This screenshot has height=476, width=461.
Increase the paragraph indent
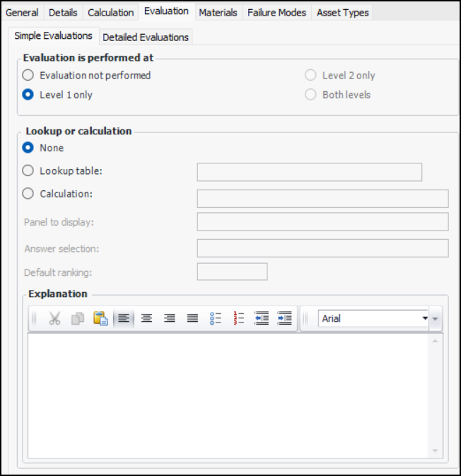[x=285, y=318]
